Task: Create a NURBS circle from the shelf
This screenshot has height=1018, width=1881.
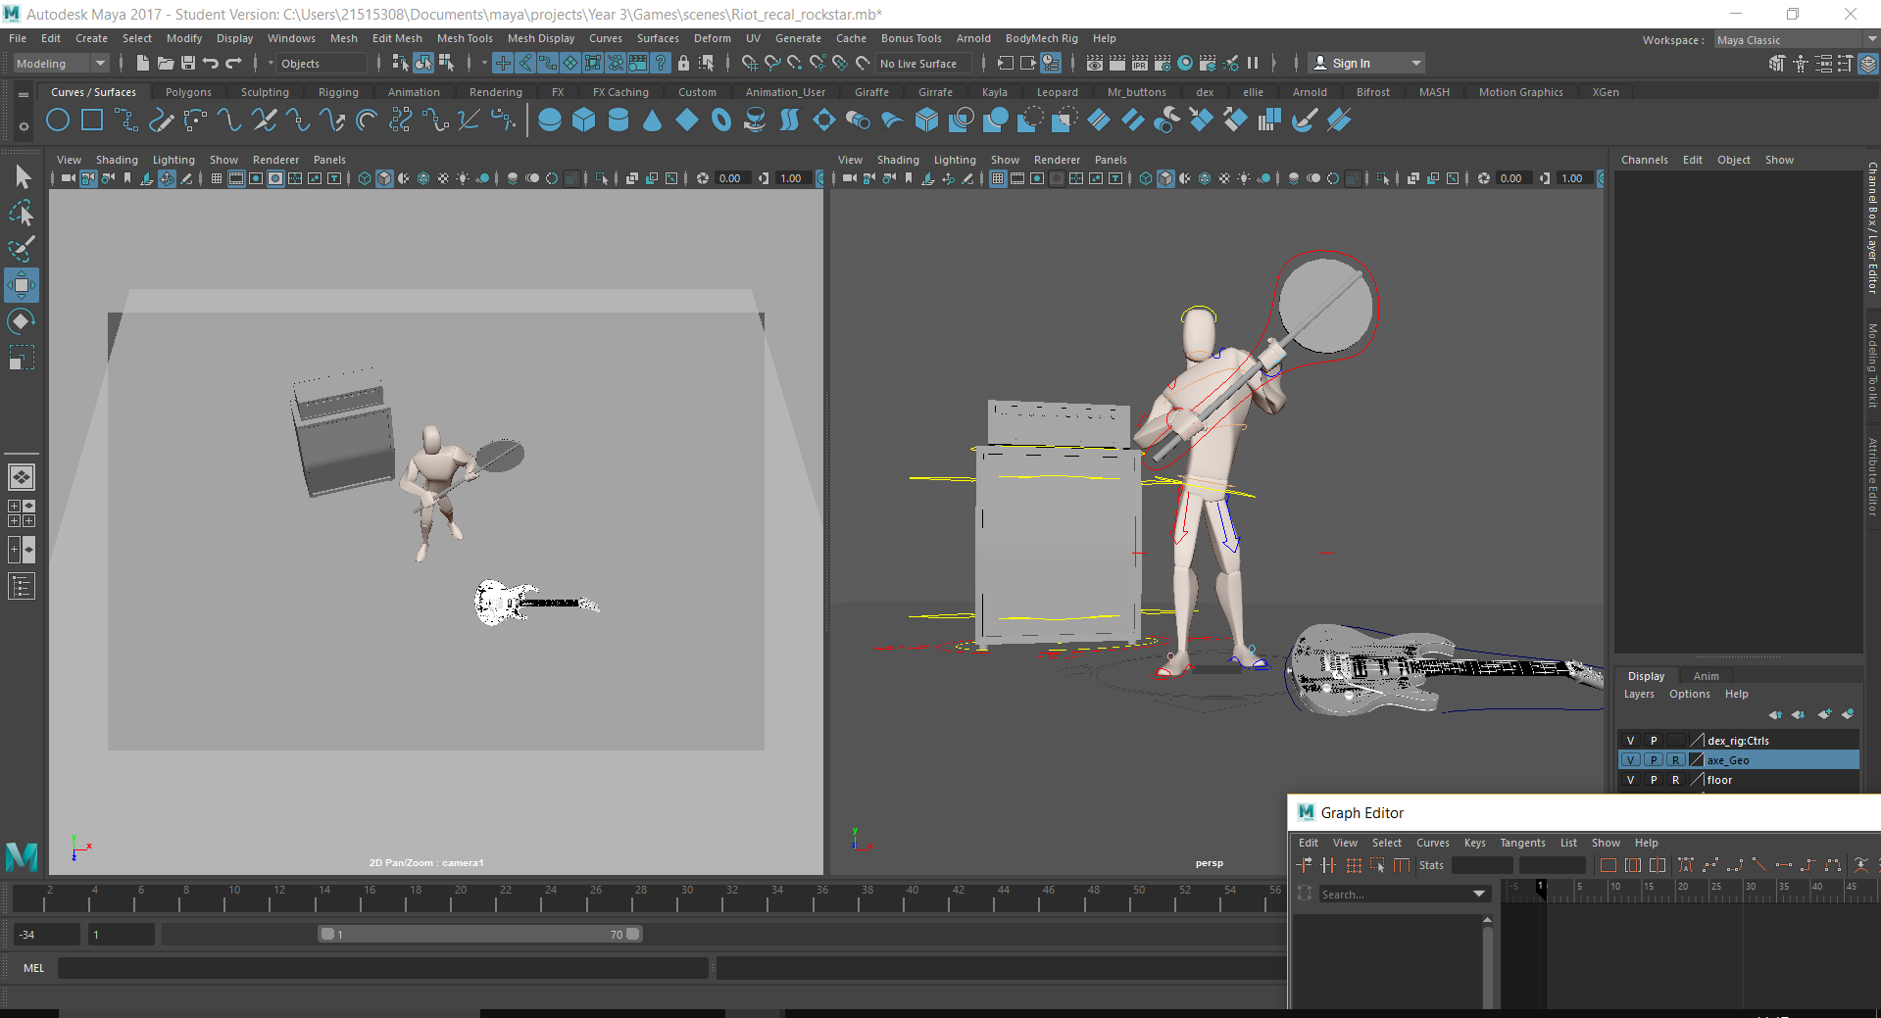Action: [x=58, y=121]
